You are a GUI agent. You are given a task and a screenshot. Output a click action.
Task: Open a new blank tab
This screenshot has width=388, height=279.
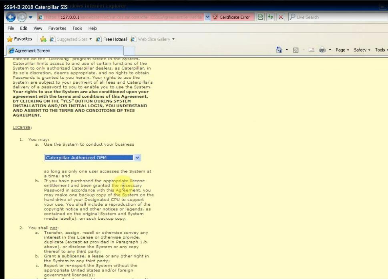coord(129,51)
